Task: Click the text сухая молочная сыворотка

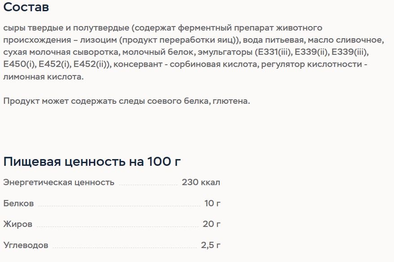Action: [x=62, y=52]
